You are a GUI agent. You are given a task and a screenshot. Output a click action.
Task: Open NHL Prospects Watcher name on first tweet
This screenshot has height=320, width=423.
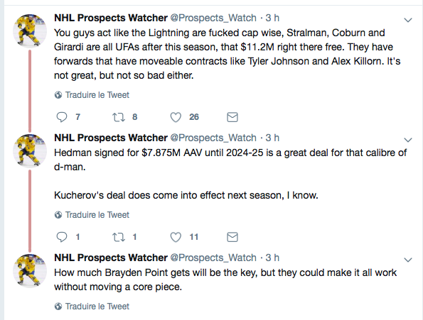(x=111, y=18)
